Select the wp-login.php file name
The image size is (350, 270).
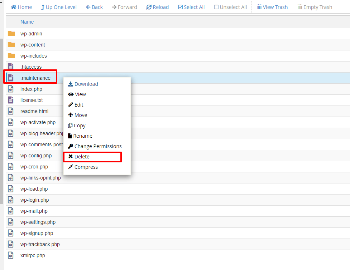pos(35,200)
